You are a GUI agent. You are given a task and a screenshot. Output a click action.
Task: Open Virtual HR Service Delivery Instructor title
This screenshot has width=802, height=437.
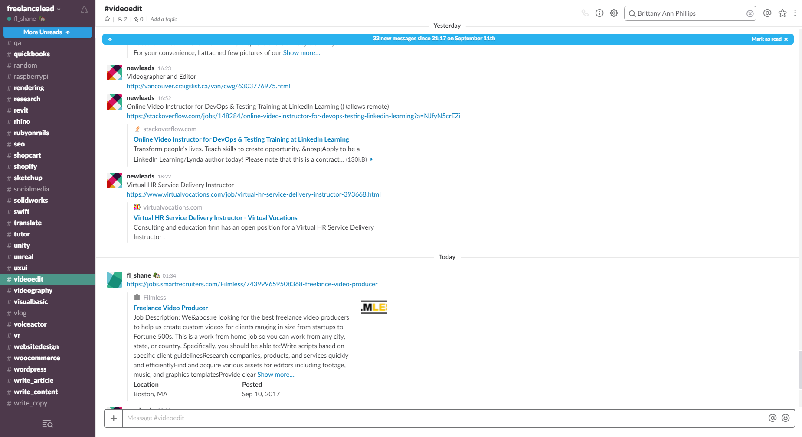[x=216, y=218]
